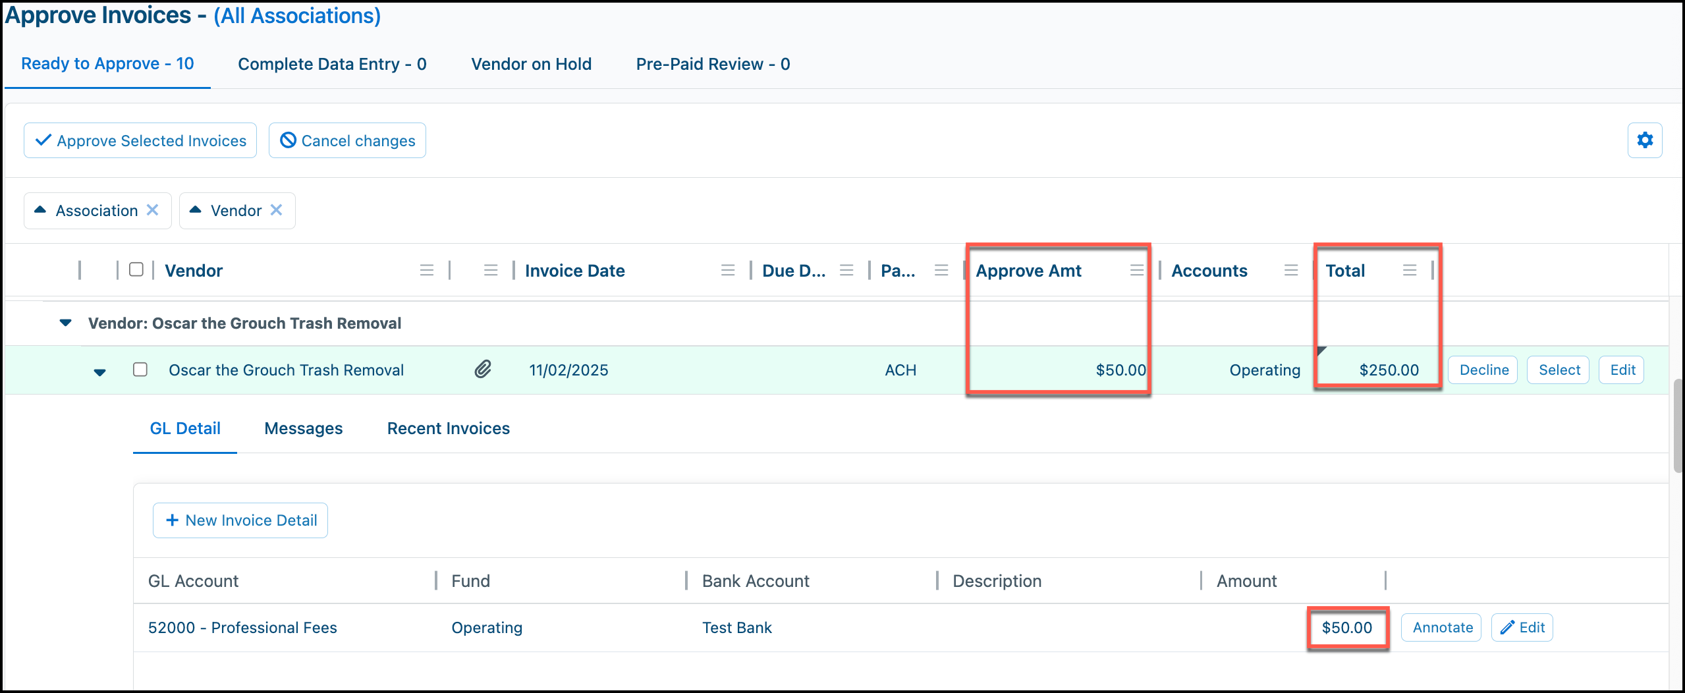Click the $50.00 approve amount cell
The image size is (1685, 693).
point(1120,370)
